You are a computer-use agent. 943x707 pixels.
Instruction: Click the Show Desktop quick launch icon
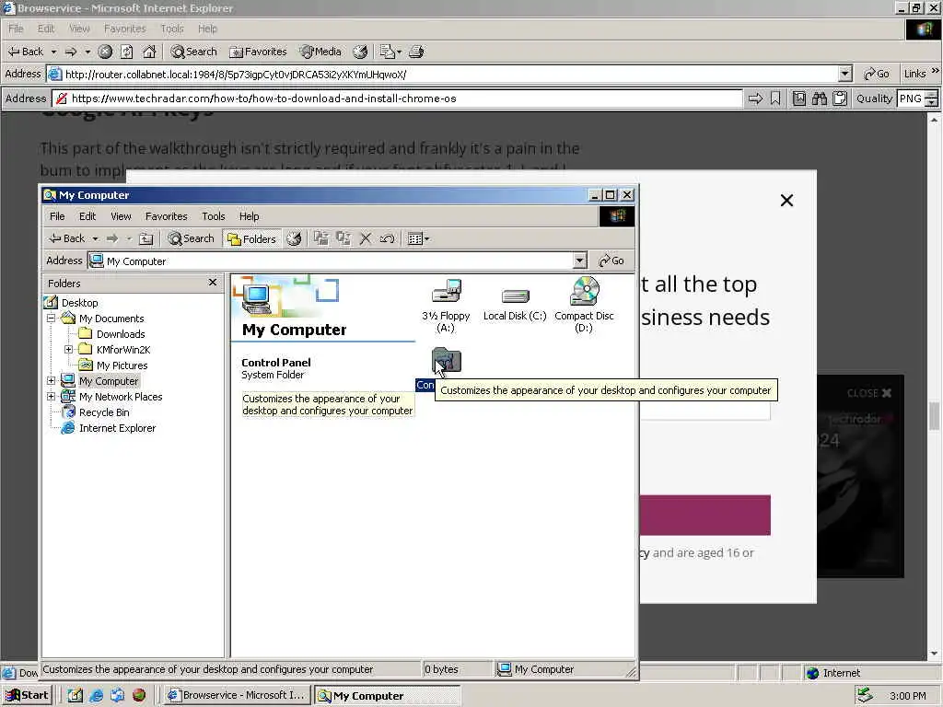[76, 695]
